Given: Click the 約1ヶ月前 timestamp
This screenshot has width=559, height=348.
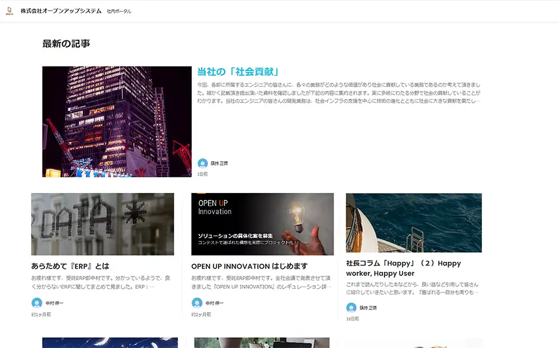Looking at the screenshot, I should (x=41, y=314).
